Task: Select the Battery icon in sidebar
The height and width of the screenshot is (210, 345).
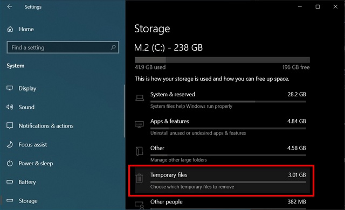Action: pos(10,182)
